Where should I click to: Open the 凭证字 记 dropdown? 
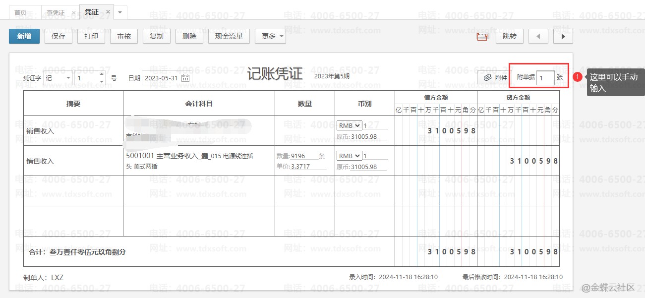pos(58,78)
